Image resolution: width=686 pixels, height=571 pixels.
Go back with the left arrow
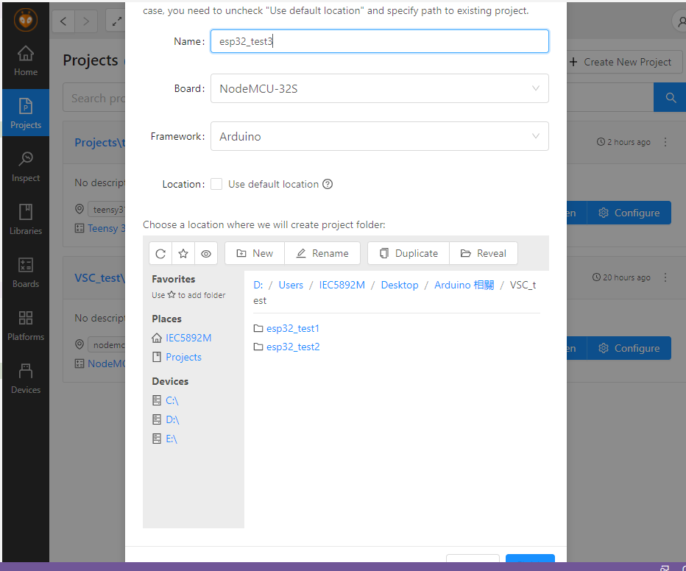tap(63, 21)
